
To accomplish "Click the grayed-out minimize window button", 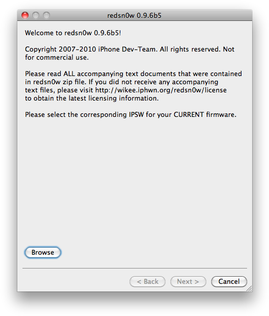I will pos(36,15).
